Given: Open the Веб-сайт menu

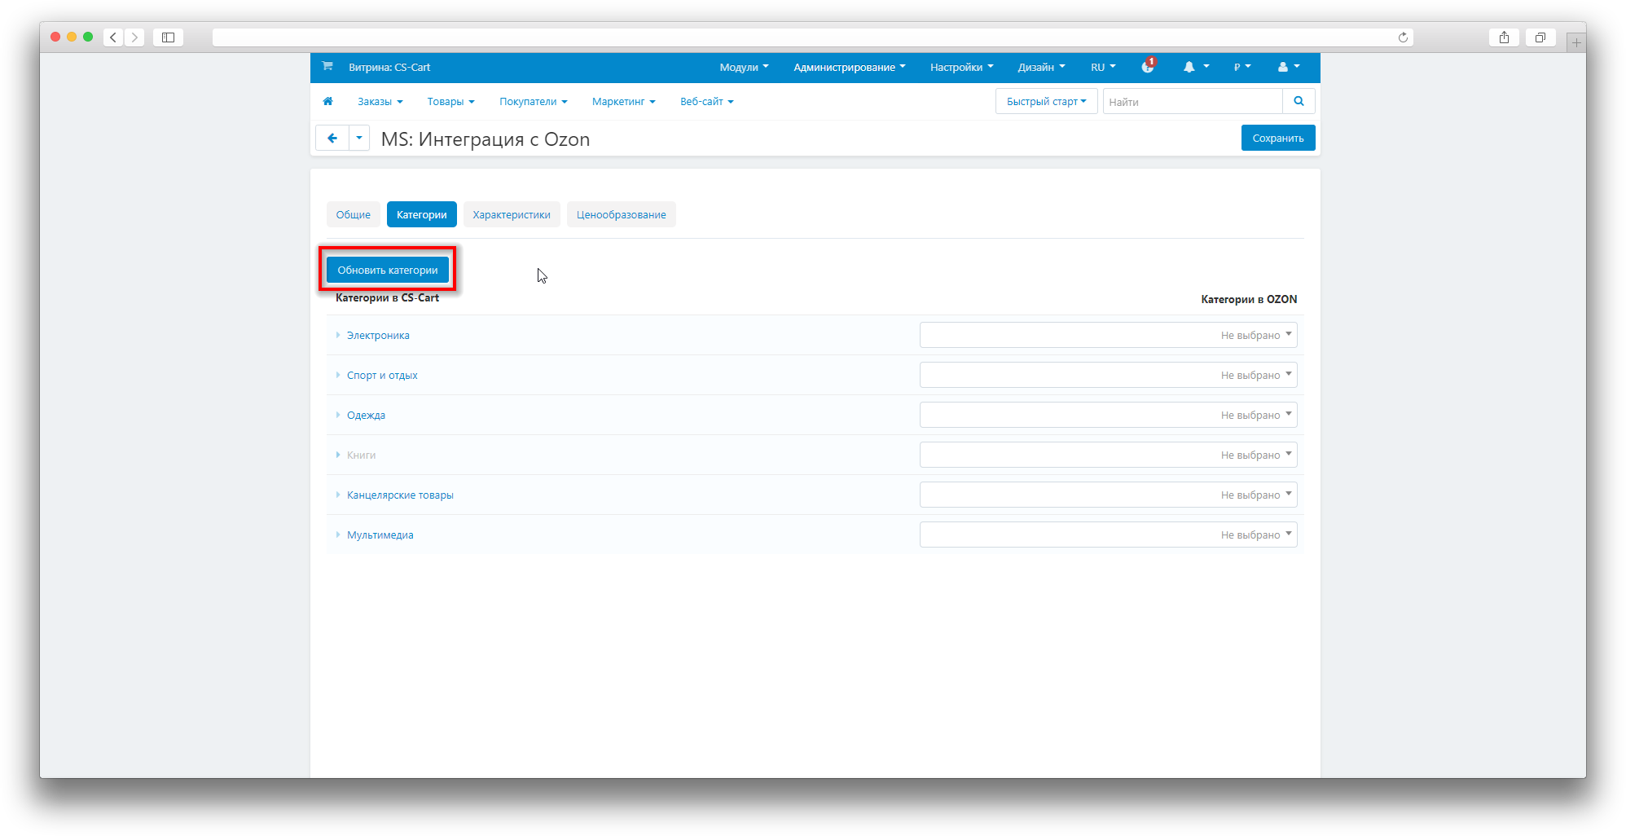Looking at the screenshot, I should click(706, 101).
